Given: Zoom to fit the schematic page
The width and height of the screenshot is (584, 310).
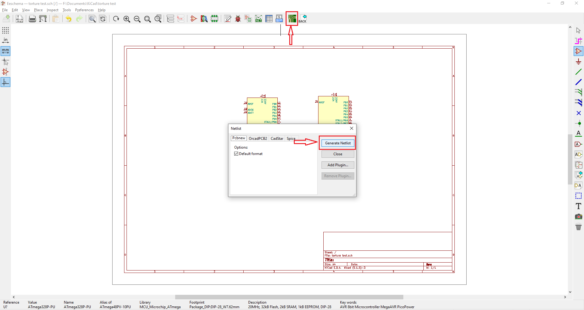Looking at the screenshot, I should pos(148,19).
